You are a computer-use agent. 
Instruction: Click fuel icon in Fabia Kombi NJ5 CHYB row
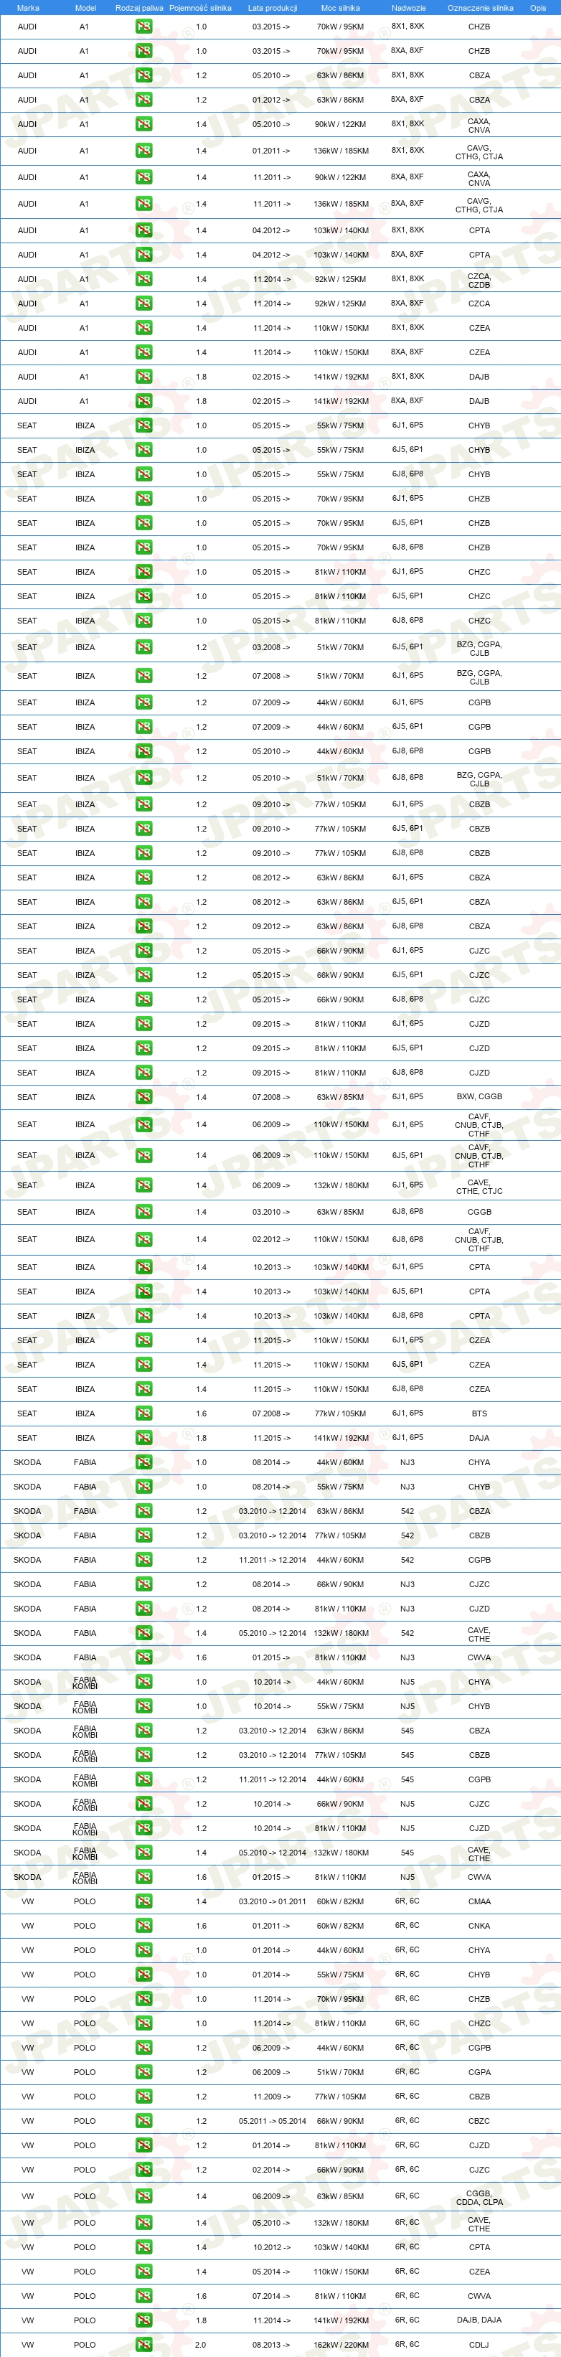(143, 1706)
